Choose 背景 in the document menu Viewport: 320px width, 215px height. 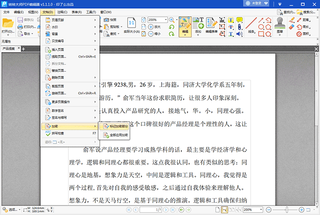tap(70, 34)
